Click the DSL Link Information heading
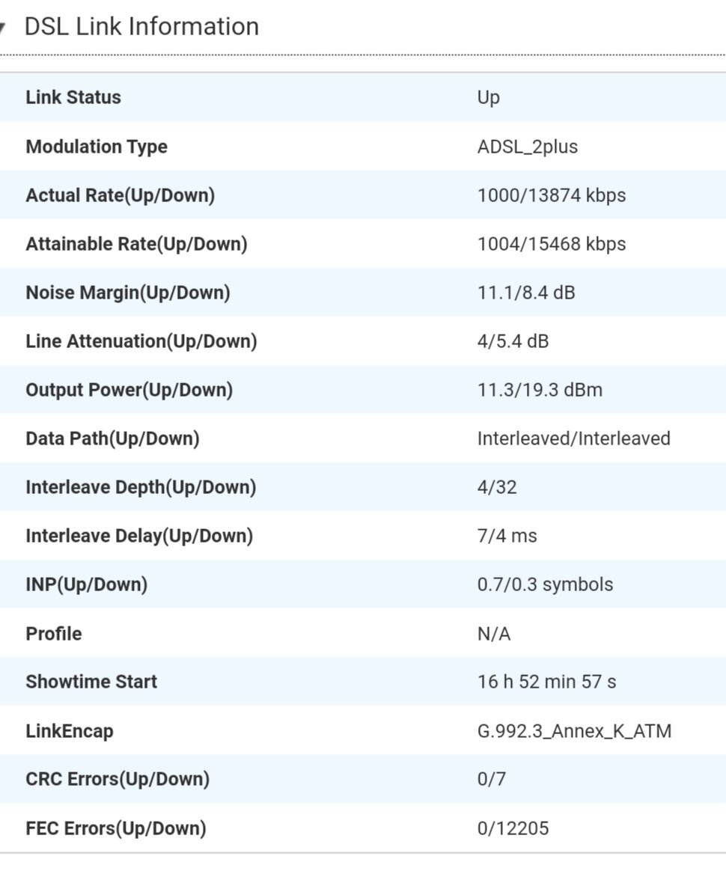This screenshot has width=726, height=877. click(141, 26)
